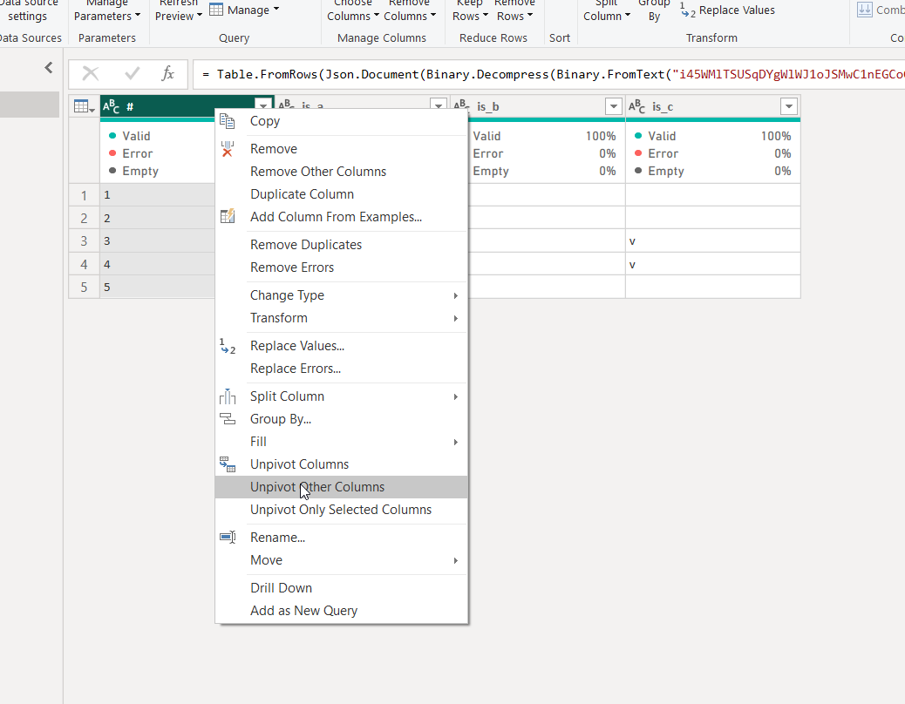Viewport: 905px width, 704px height.
Task: Open Refresh Preview dropdown
Action: click(x=200, y=16)
